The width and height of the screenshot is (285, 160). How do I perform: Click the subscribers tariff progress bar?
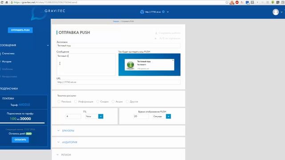pos(22,123)
